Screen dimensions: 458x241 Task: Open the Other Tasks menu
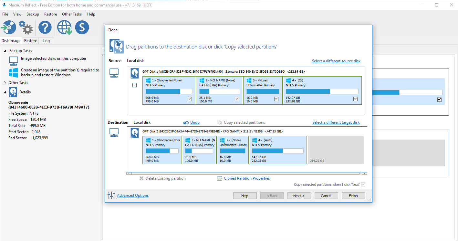point(72,14)
